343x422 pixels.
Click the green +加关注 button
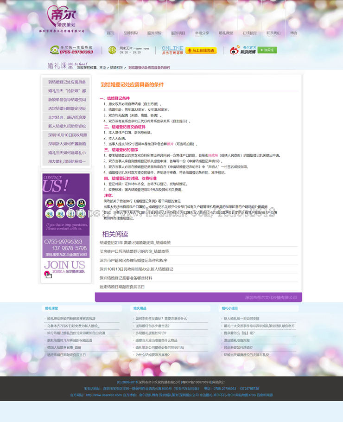267,50
